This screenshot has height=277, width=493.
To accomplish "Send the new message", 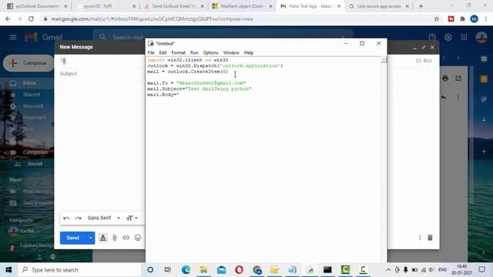I will tap(73, 238).
